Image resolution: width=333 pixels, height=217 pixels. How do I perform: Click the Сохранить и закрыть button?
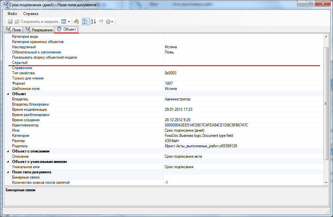(37, 22)
